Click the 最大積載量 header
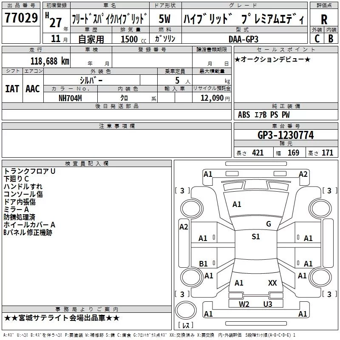 [x=212, y=71]
